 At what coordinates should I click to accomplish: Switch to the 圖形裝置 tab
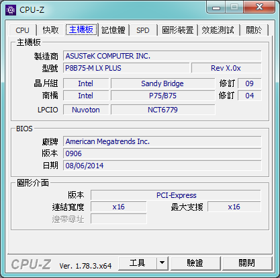click(x=178, y=30)
